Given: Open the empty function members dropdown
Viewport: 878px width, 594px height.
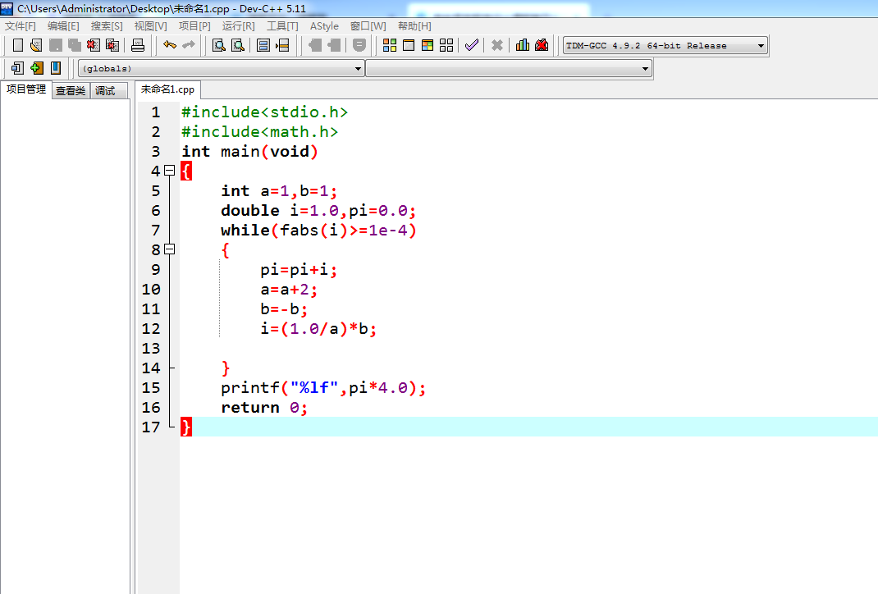Looking at the screenshot, I should point(509,69).
